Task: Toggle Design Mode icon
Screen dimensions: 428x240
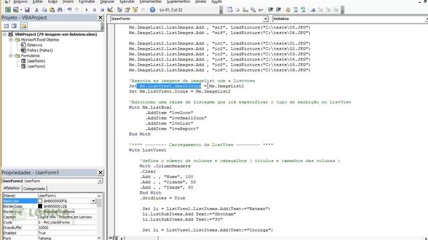Action: (110, 10)
